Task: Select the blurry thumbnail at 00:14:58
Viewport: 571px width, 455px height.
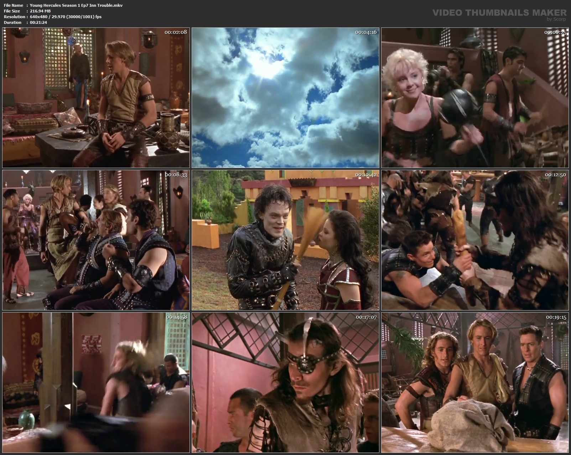Action: [96, 382]
